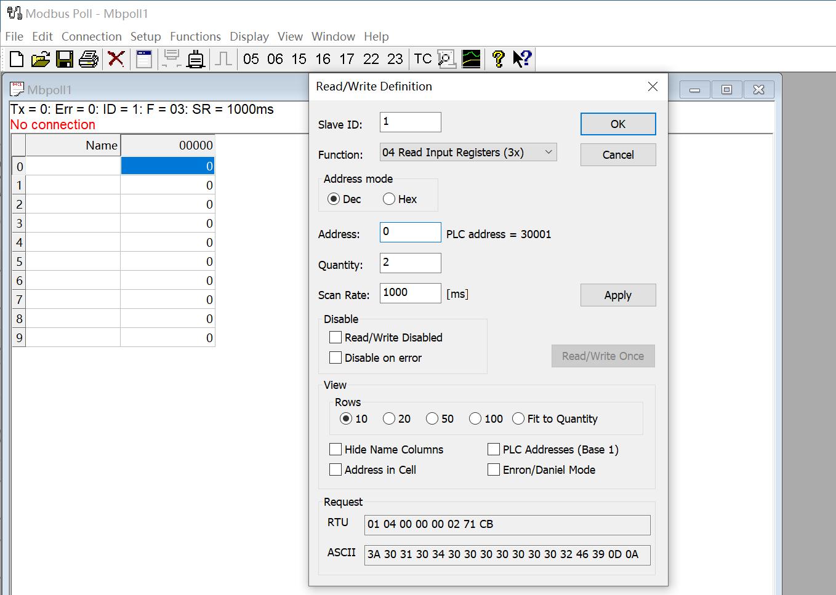
Task: Open the real-time chart icon
Action: (471, 59)
